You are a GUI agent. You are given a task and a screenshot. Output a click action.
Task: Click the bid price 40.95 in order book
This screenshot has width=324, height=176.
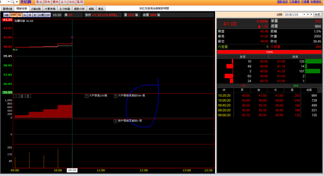(x=264, y=61)
